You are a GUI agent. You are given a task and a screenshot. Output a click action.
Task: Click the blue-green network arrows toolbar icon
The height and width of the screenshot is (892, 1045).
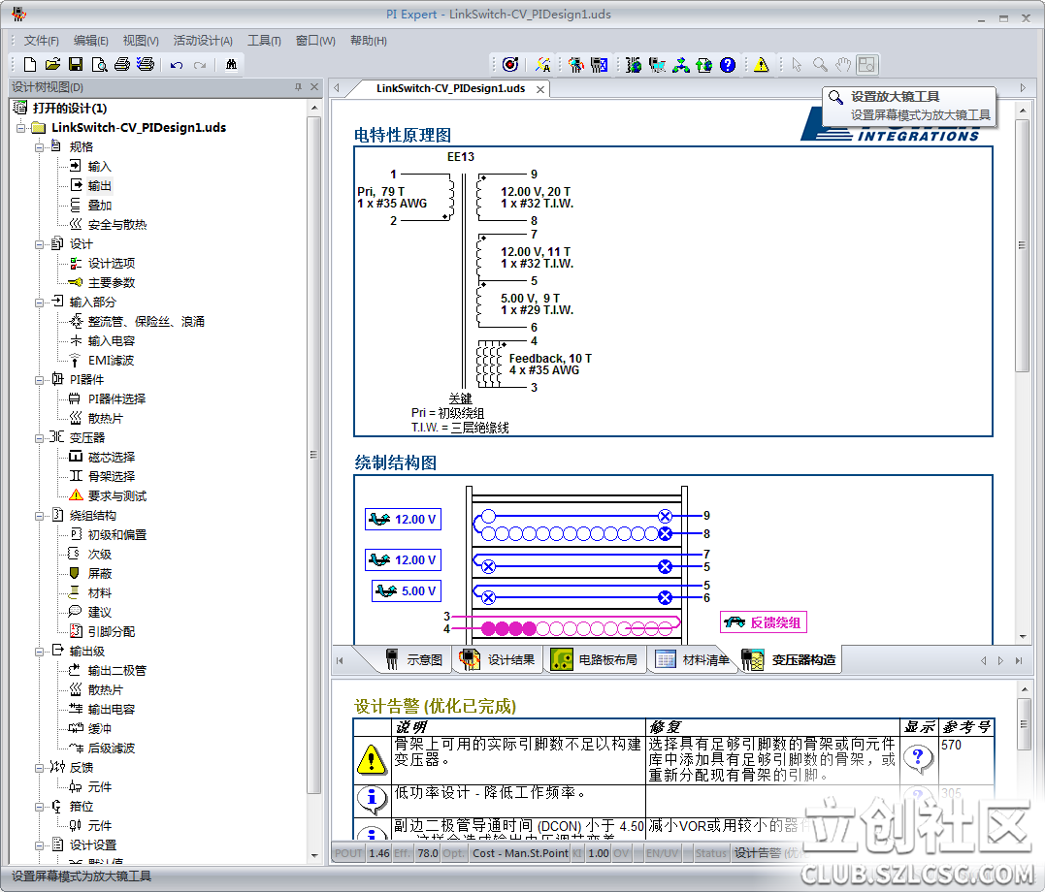pos(680,65)
